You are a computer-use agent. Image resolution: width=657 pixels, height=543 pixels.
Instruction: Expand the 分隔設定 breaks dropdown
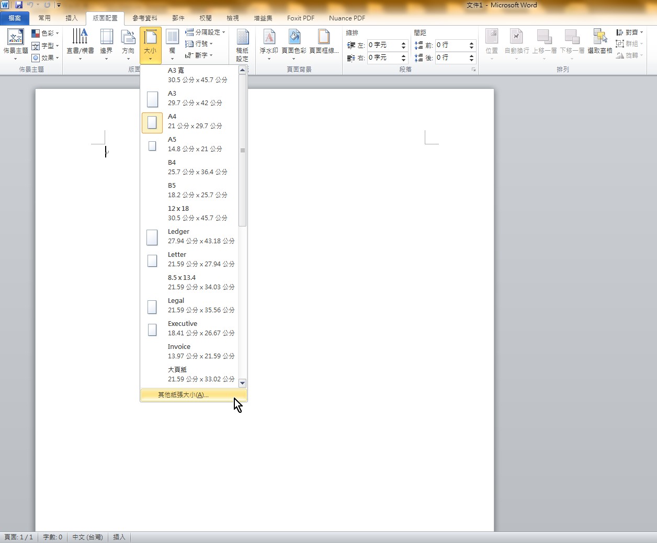pos(206,32)
